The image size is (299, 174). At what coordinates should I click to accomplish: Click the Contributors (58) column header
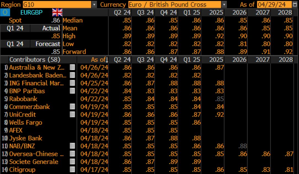click(35, 60)
